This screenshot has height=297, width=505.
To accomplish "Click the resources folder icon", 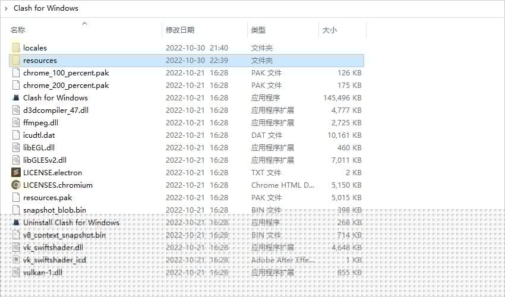I will point(16,60).
